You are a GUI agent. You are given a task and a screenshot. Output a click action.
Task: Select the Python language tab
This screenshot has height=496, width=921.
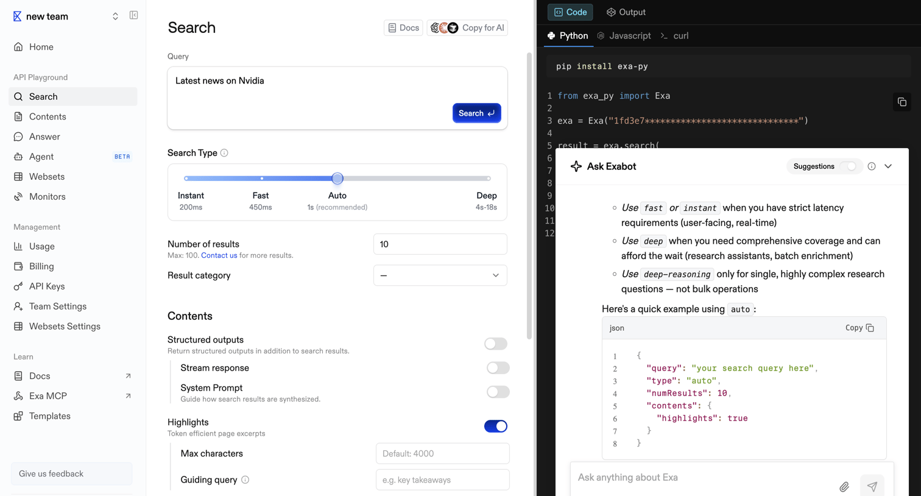click(568, 36)
